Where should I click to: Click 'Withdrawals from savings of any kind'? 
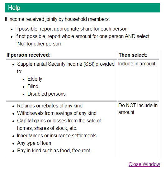[x=57, y=113]
